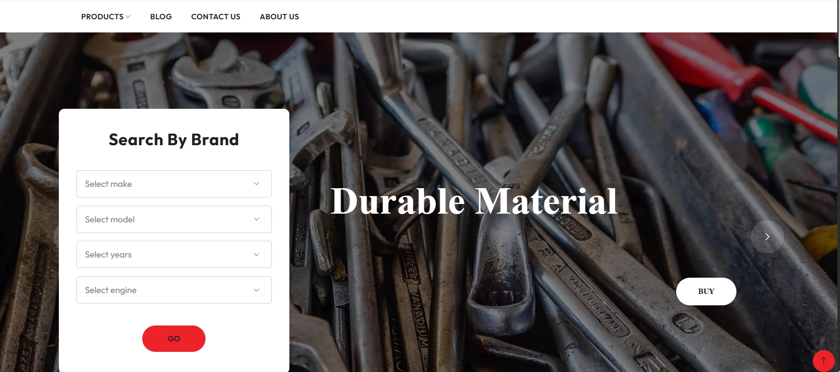The height and width of the screenshot is (372, 840).
Task: Advance to the next hero slide arrow
Action: [x=767, y=237]
